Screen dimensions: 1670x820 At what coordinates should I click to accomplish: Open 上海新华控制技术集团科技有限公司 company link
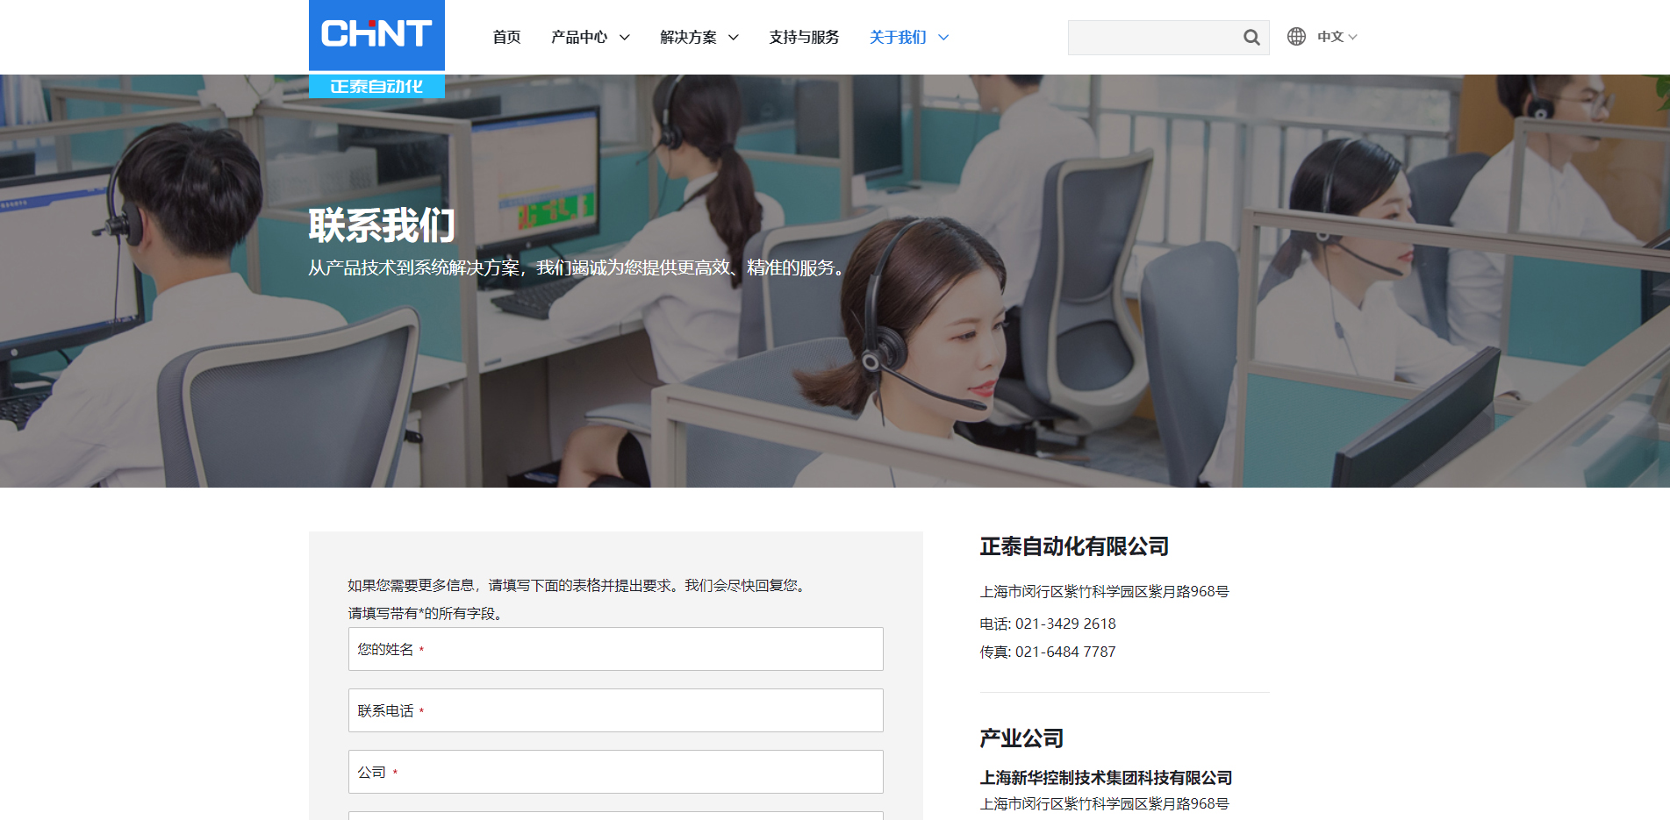coord(1106,778)
